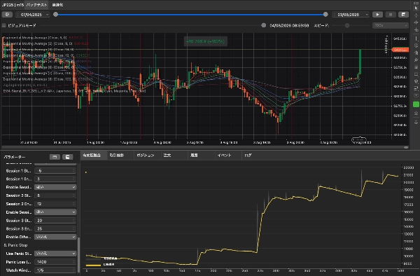Select the arrow cursor tool in right toolbar
The image size is (420, 276).
(x=416, y=8)
